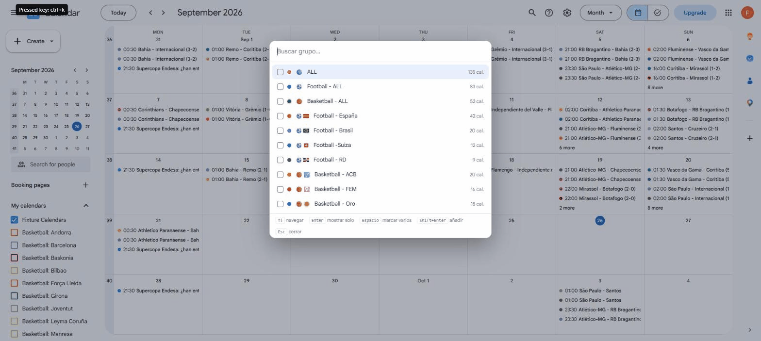Select the Basketball - Oro group row

(x=380, y=204)
